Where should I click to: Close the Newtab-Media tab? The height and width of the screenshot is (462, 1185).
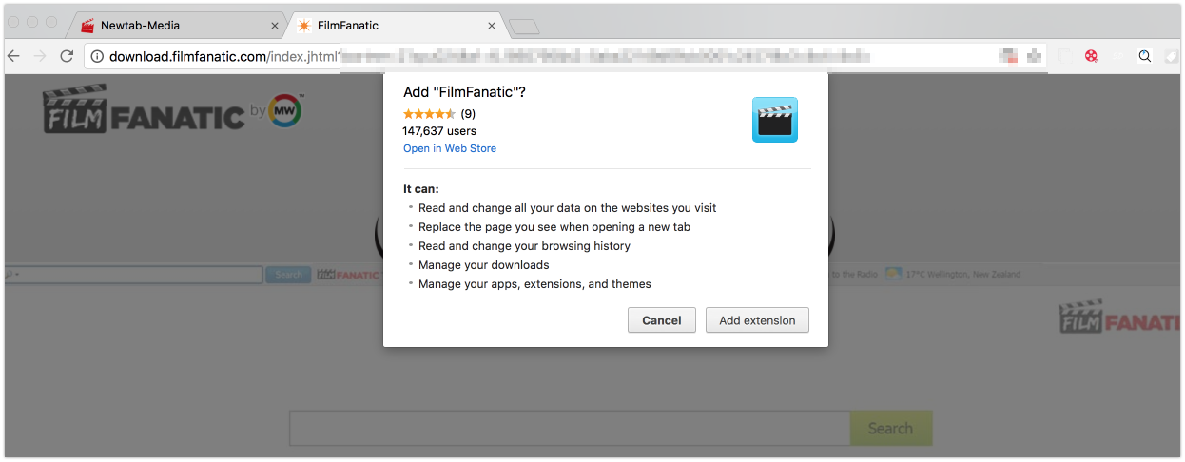coord(276,26)
